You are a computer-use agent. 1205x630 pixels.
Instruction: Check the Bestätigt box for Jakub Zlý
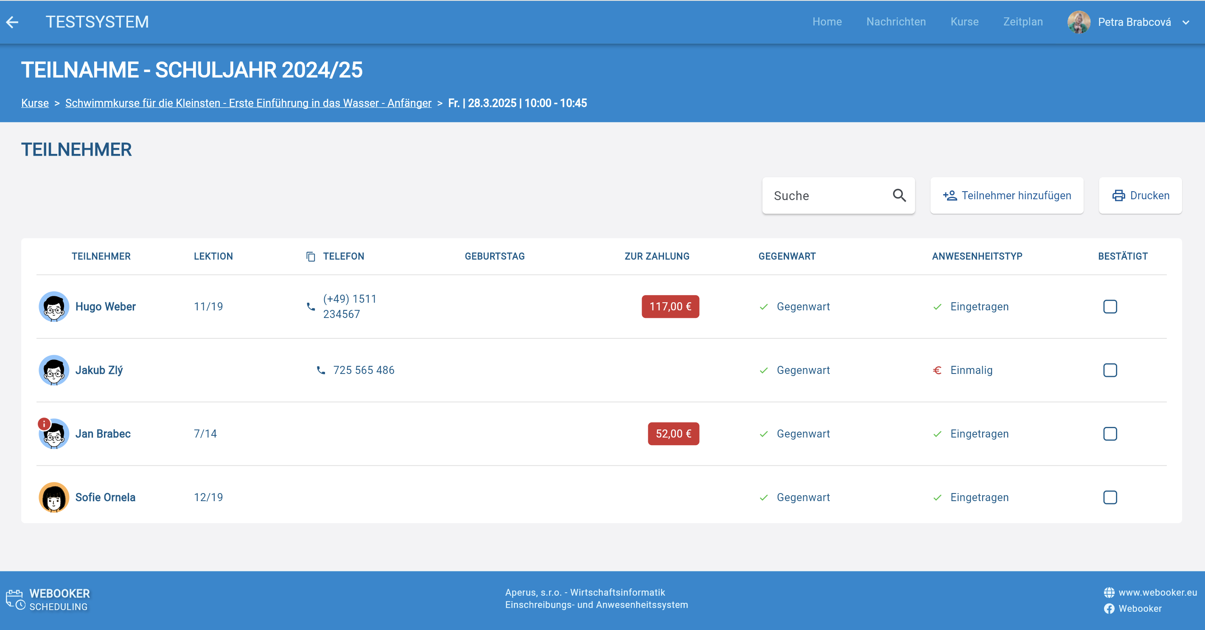(x=1110, y=370)
